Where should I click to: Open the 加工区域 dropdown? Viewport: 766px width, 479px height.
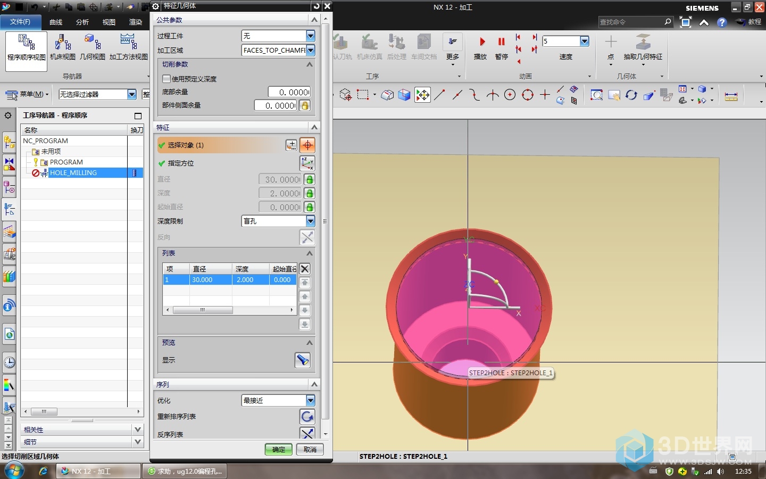pyautogui.click(x=311, y=50)
